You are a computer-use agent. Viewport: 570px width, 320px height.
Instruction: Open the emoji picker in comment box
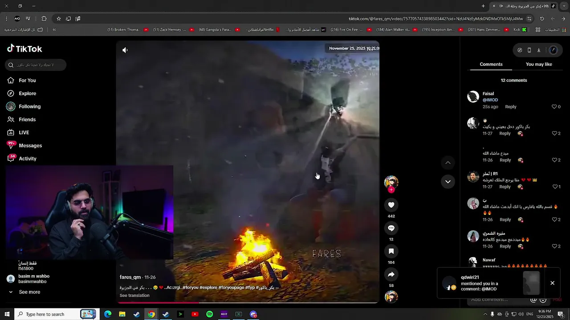point(543,300)
